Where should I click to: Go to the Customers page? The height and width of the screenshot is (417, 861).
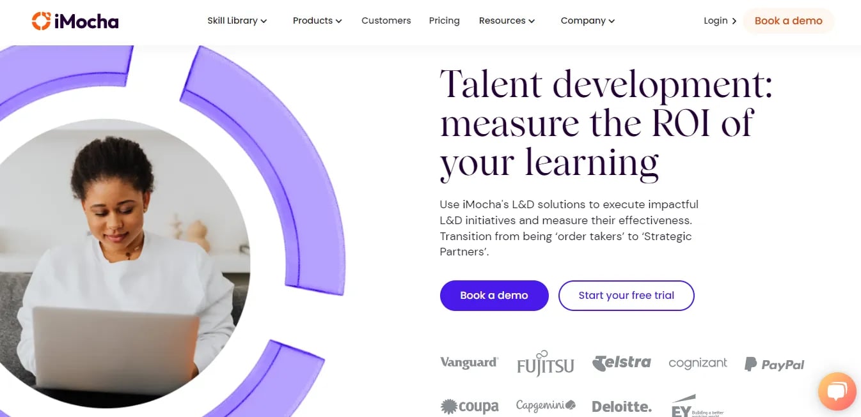pos(386,20)
